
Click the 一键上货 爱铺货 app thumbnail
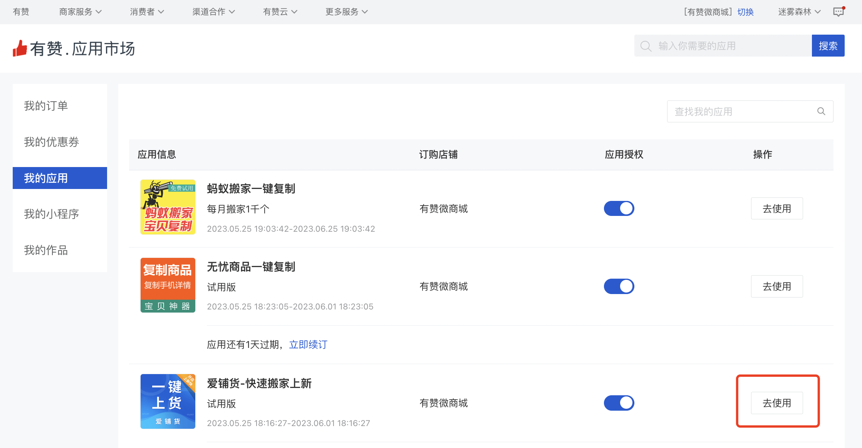coord(168,401)
